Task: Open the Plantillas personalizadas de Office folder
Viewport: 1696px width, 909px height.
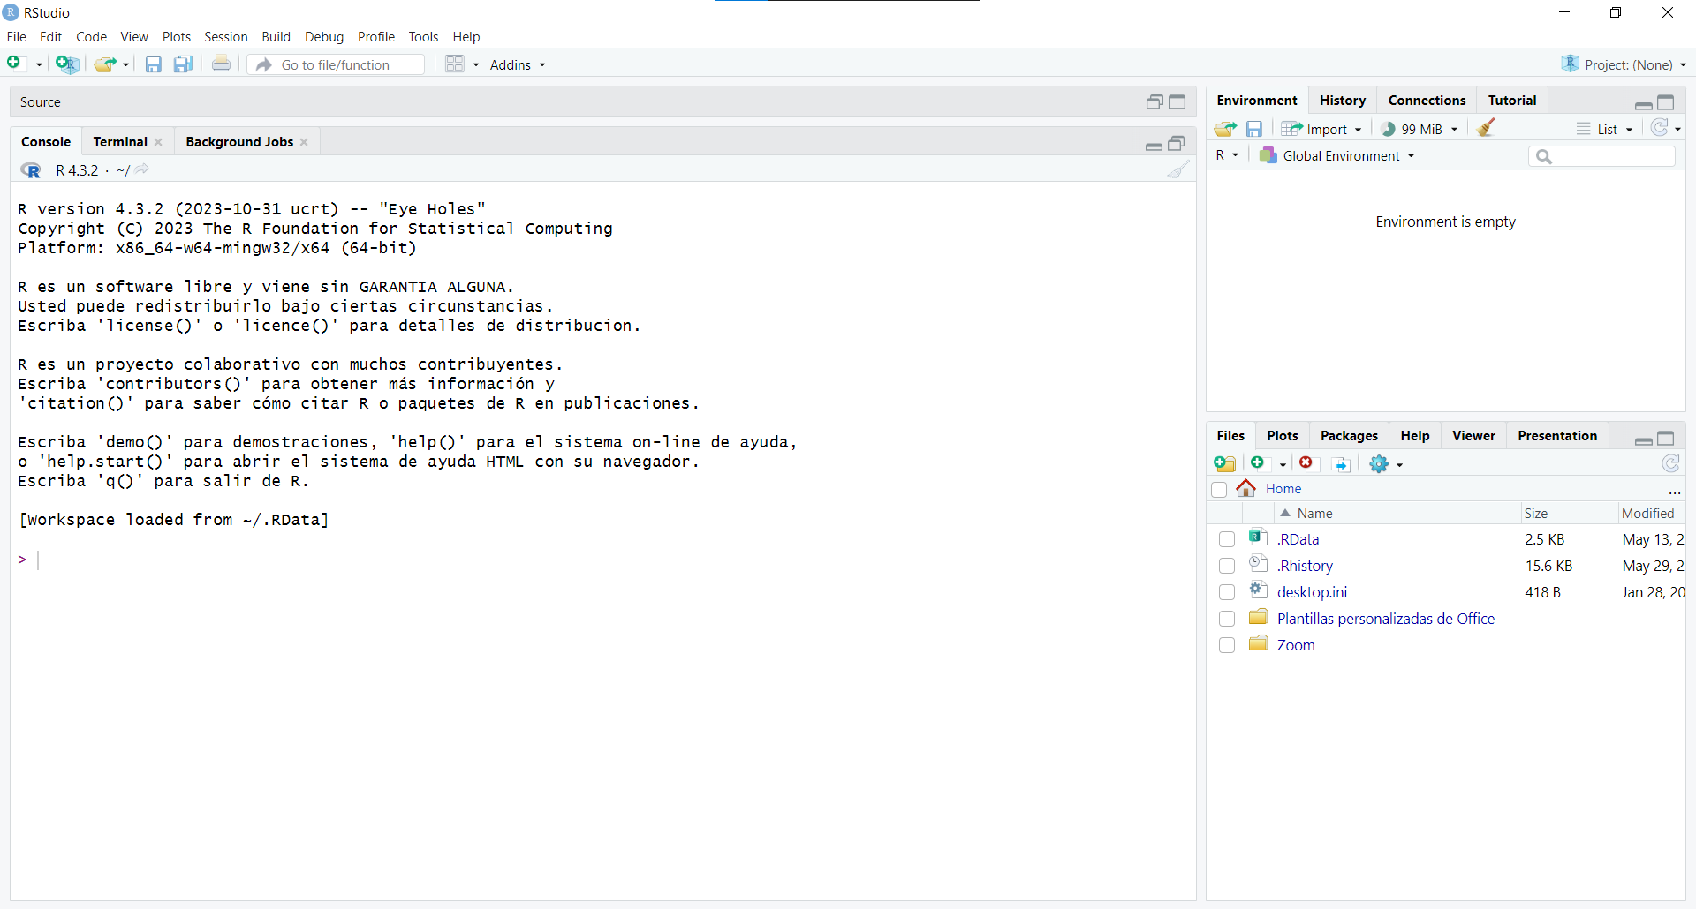Action: (1385, 619)
